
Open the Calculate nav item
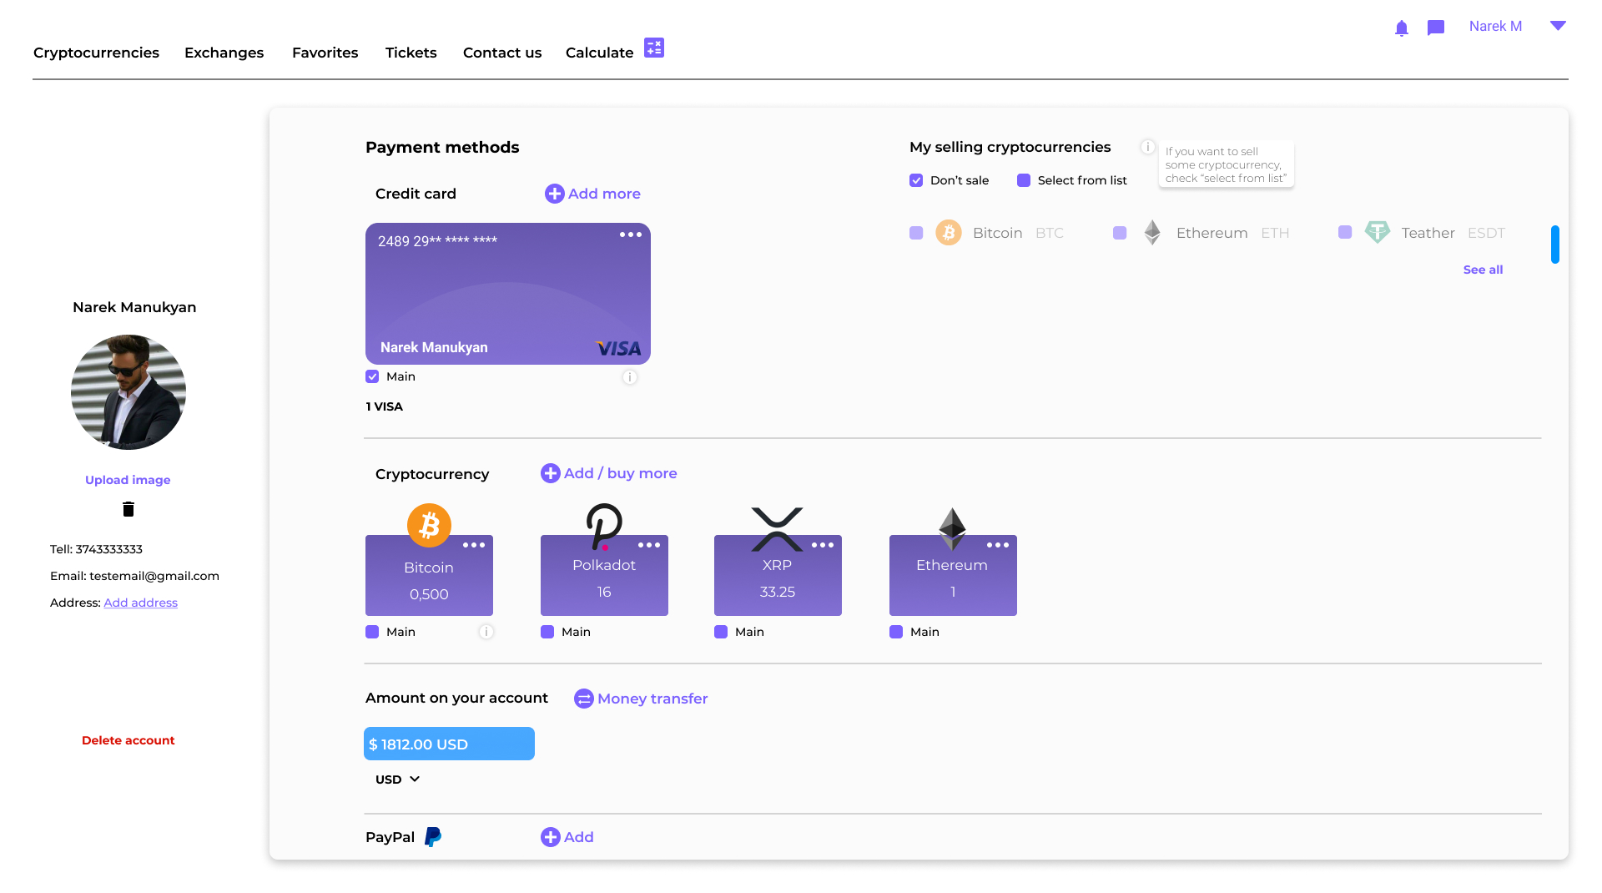coord(599,53)
